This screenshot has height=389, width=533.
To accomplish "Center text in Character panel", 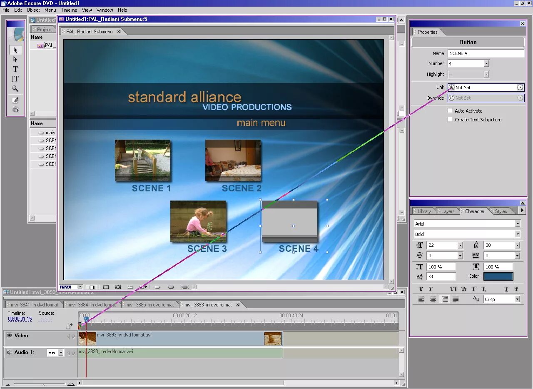I will click(433, 299).
